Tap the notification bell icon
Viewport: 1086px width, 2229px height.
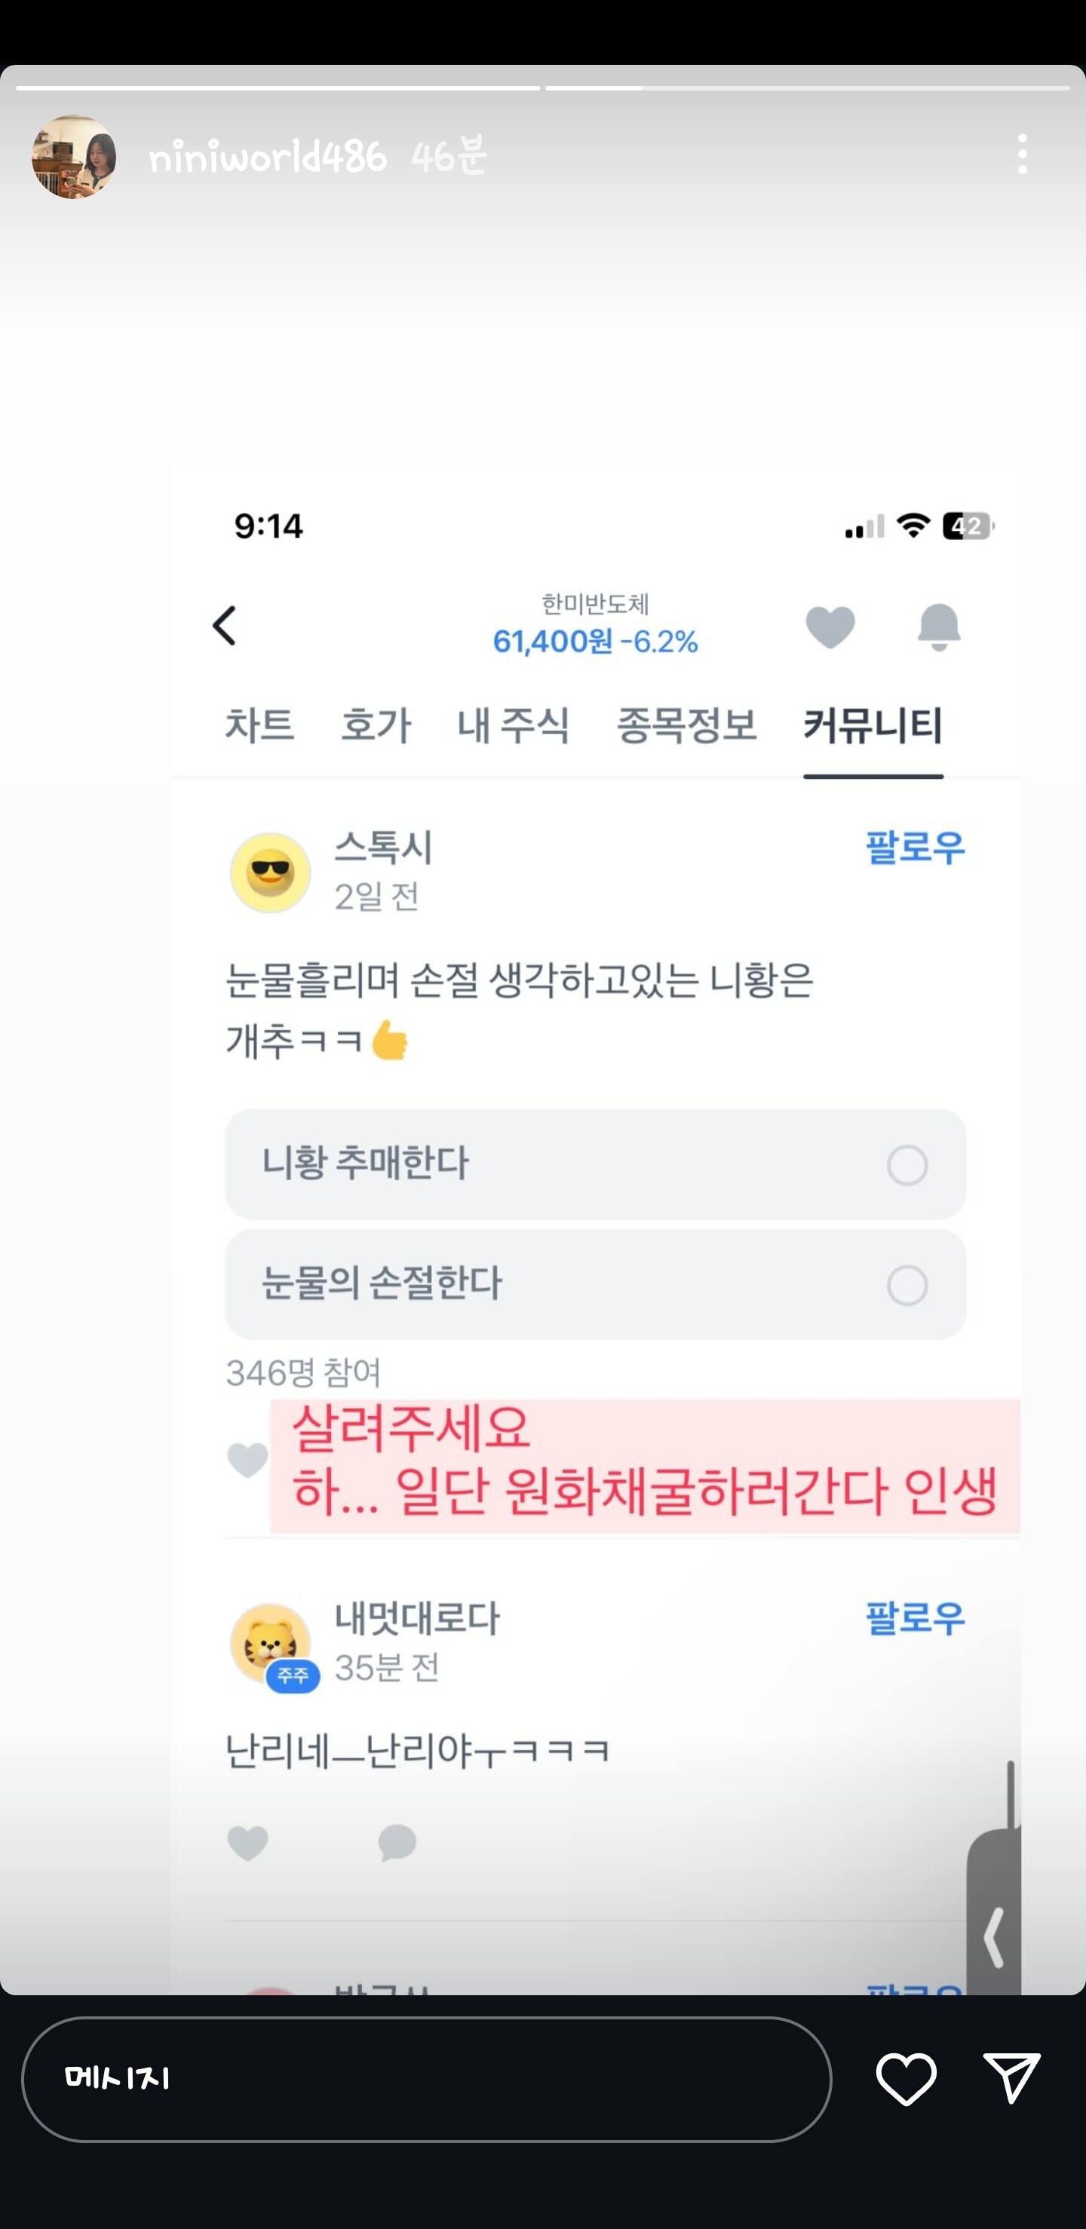(x=939, y=627)
